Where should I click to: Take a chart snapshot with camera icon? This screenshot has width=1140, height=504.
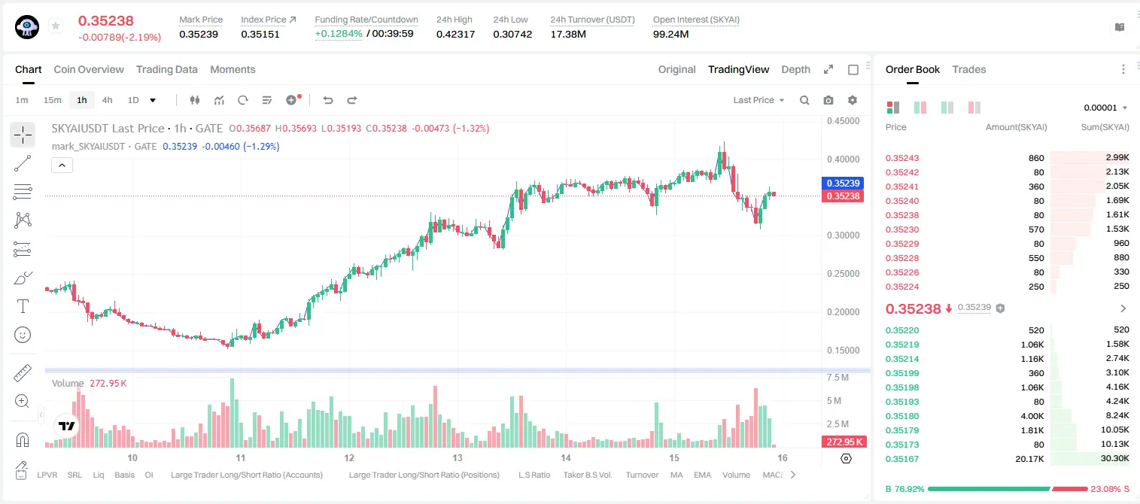click(x=828, y=100)
